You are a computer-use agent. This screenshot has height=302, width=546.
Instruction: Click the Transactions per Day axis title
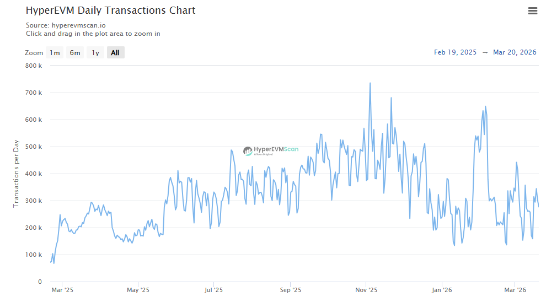click(x=16, y=174)
